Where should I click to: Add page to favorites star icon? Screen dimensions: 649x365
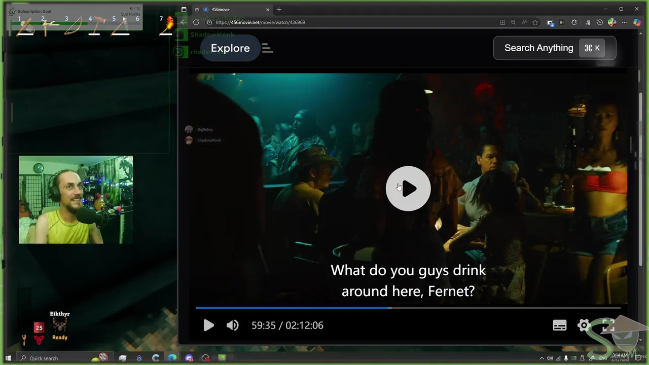(x=535, y=22)
